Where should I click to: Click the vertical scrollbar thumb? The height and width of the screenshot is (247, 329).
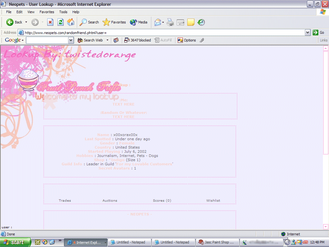pyautogui.click(x=326, y=103)
